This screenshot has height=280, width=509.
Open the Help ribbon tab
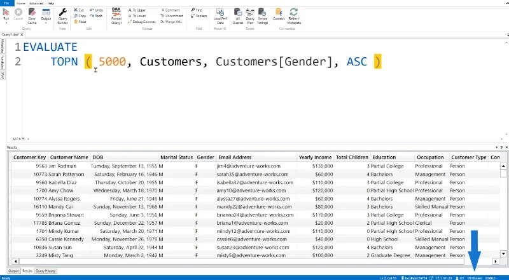click(51, 3)
